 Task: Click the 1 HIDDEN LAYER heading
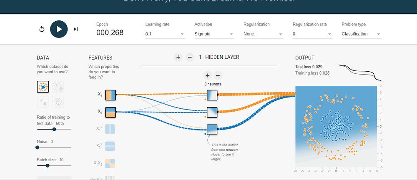coord(219,57)
